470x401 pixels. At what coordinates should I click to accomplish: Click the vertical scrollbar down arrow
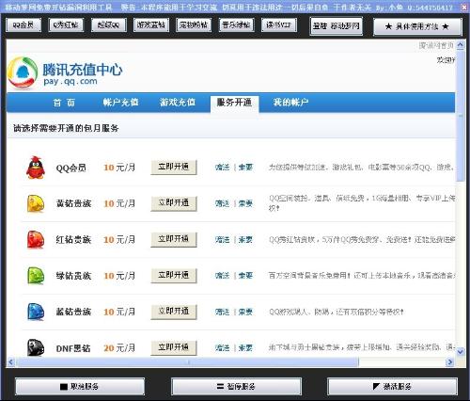[x=460, y=352]
